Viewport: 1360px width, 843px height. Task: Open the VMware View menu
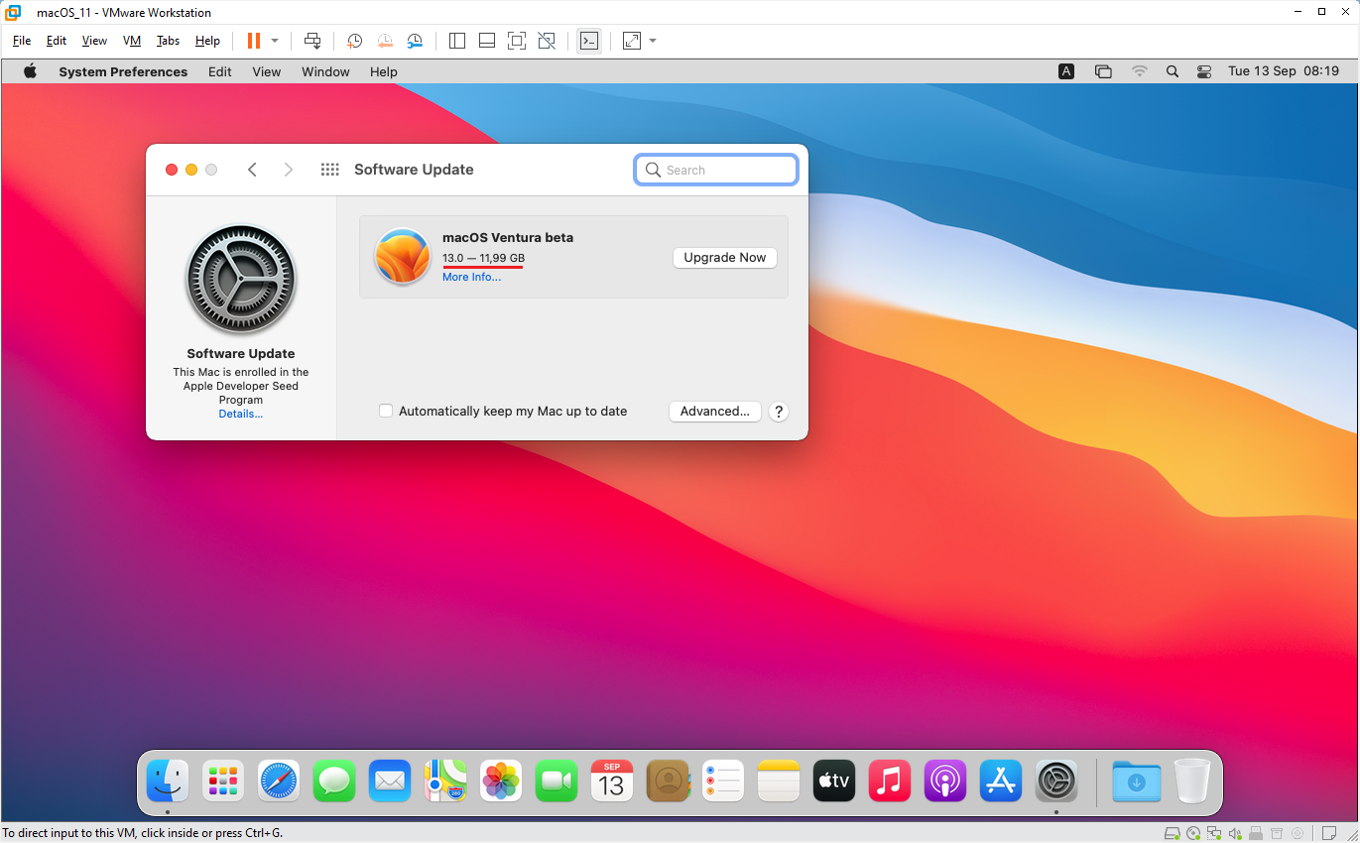[94, 41]
